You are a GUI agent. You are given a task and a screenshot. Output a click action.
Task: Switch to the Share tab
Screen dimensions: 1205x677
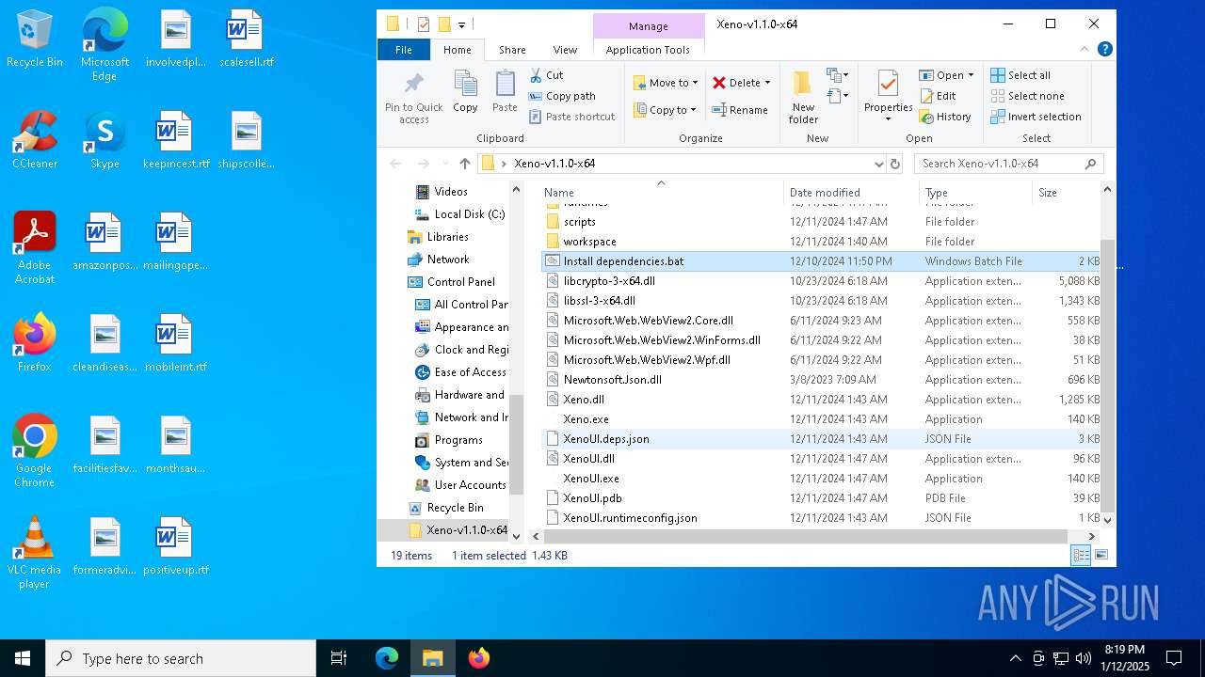click(x=512, y=50)
